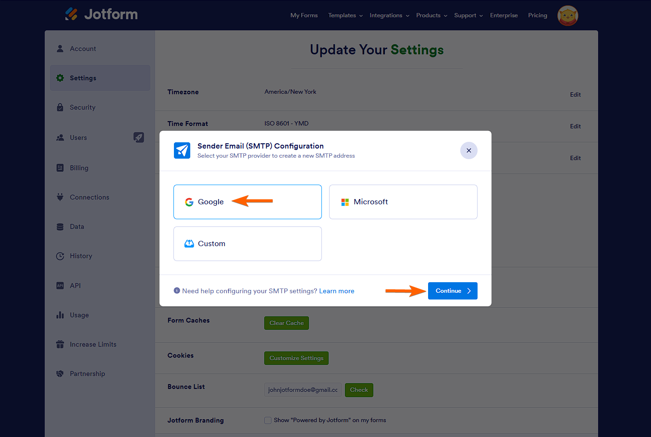Click the Form Caches label

188,320
